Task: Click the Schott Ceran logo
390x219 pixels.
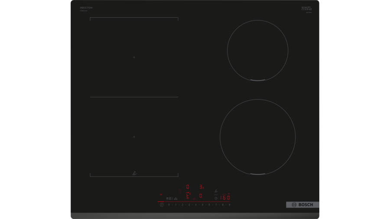Action: pos(306,9)
